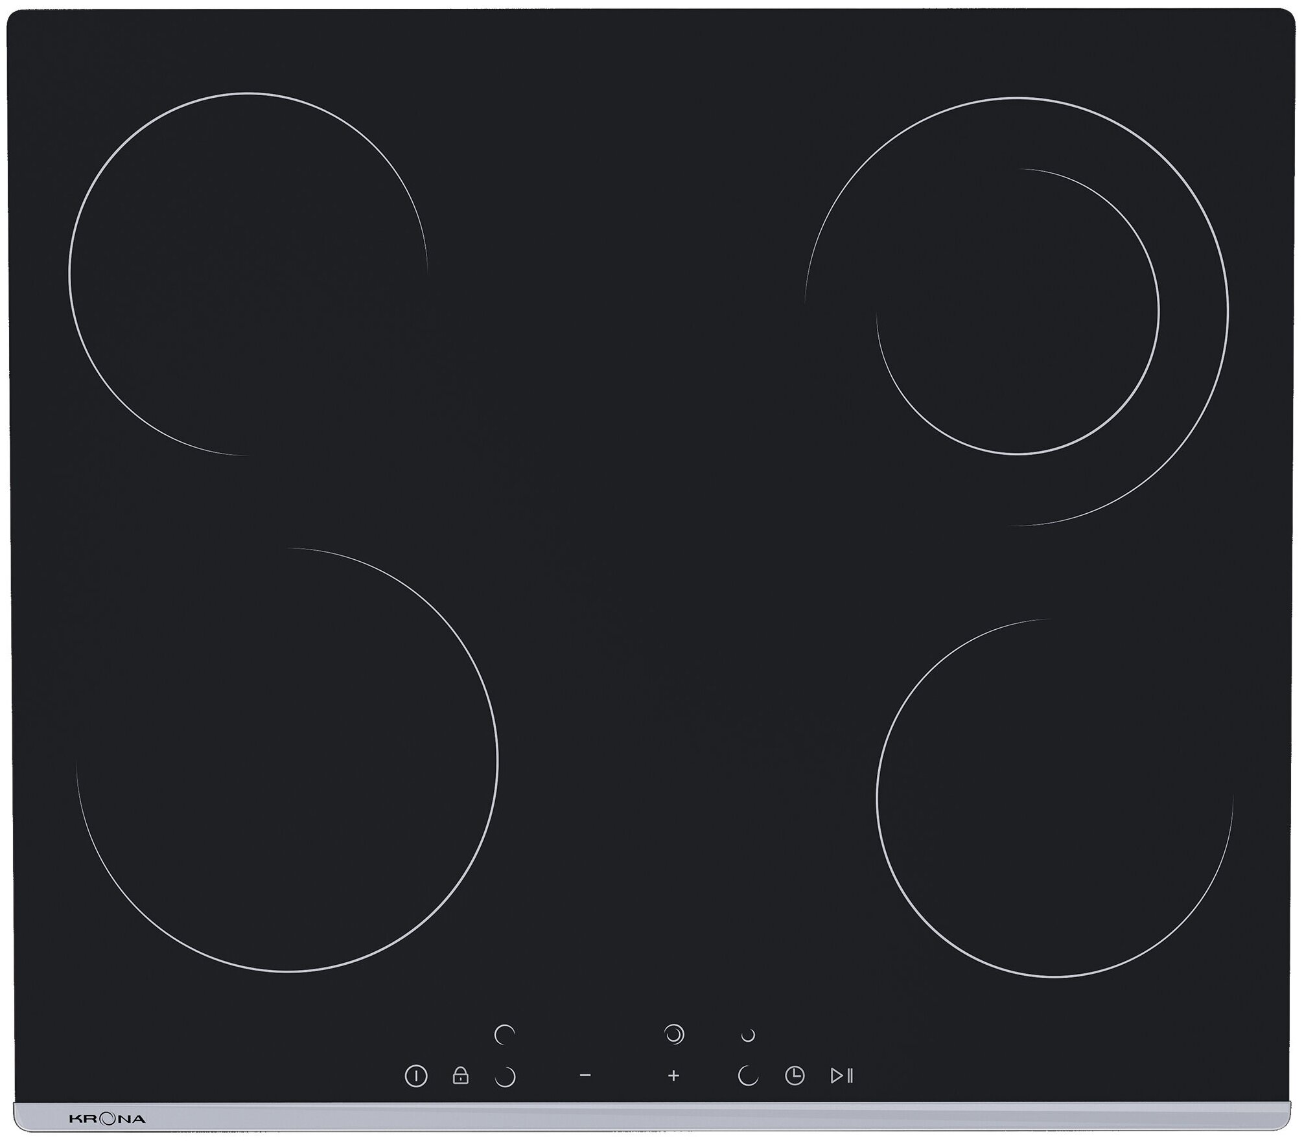Select the front-right zone icon left of clock
The height and width of the screenshot is (1143, 1304).
tap(748, 1076)
